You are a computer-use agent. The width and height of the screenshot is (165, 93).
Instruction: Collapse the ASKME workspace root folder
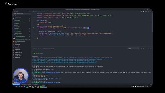pos(22,14)
